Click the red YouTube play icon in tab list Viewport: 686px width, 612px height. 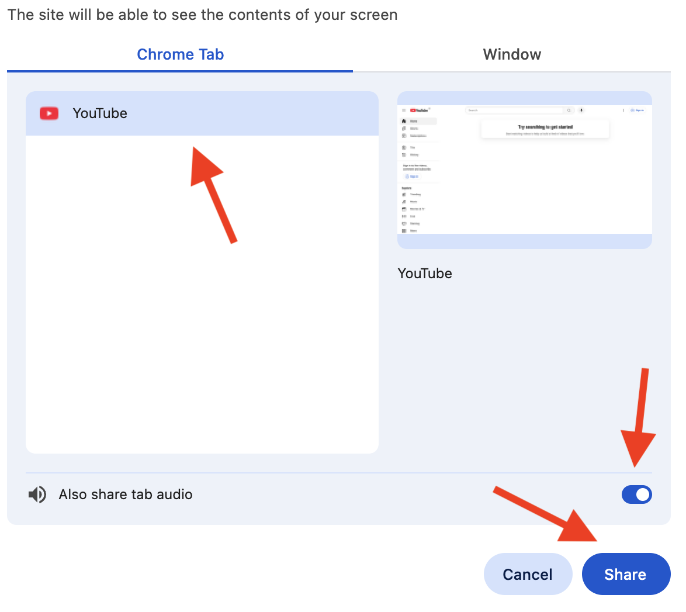tap(49, 113)
